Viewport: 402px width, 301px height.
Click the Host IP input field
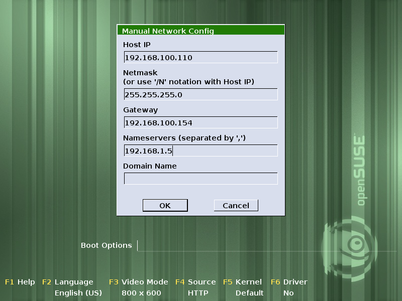click(x=200, y=57)
